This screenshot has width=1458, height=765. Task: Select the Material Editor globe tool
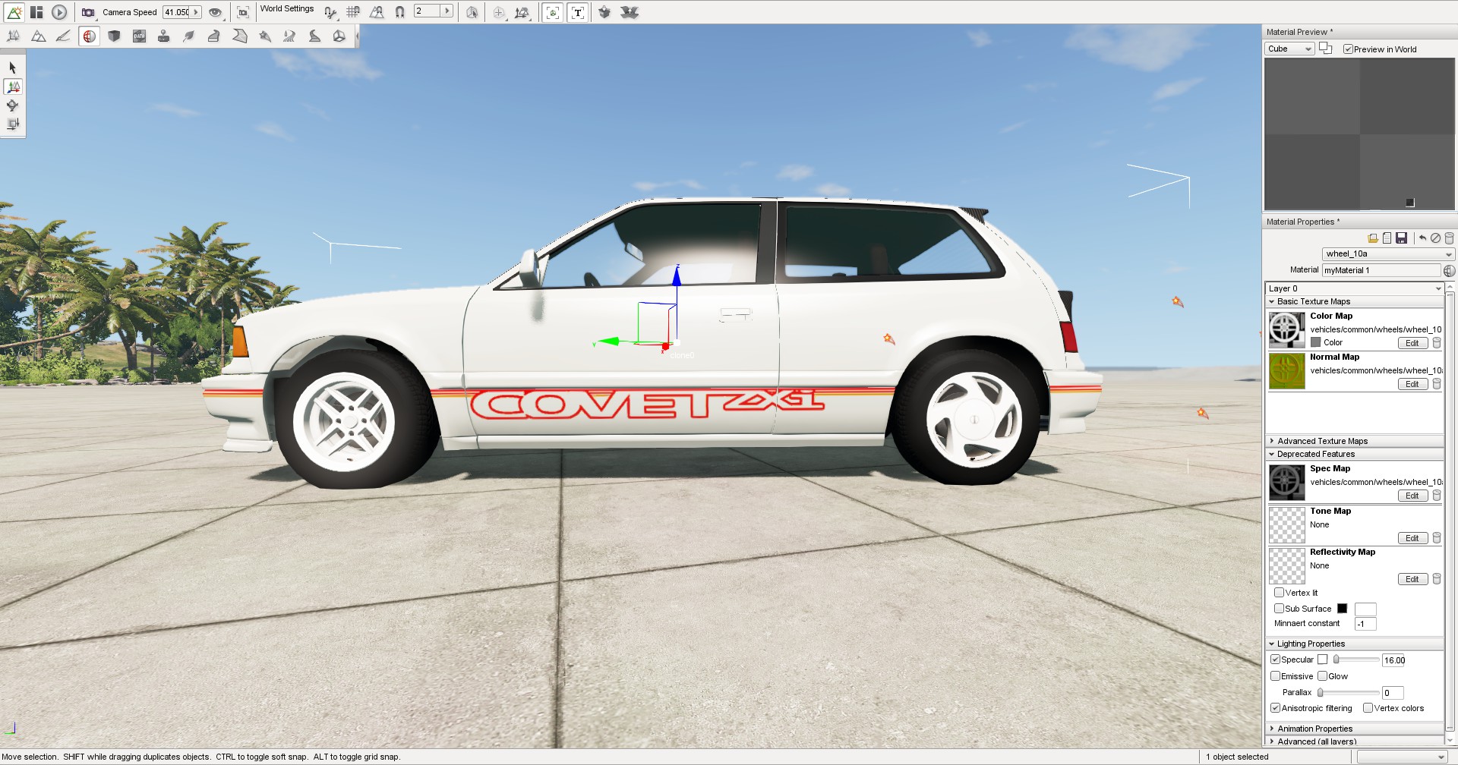[x=89, y=36]
